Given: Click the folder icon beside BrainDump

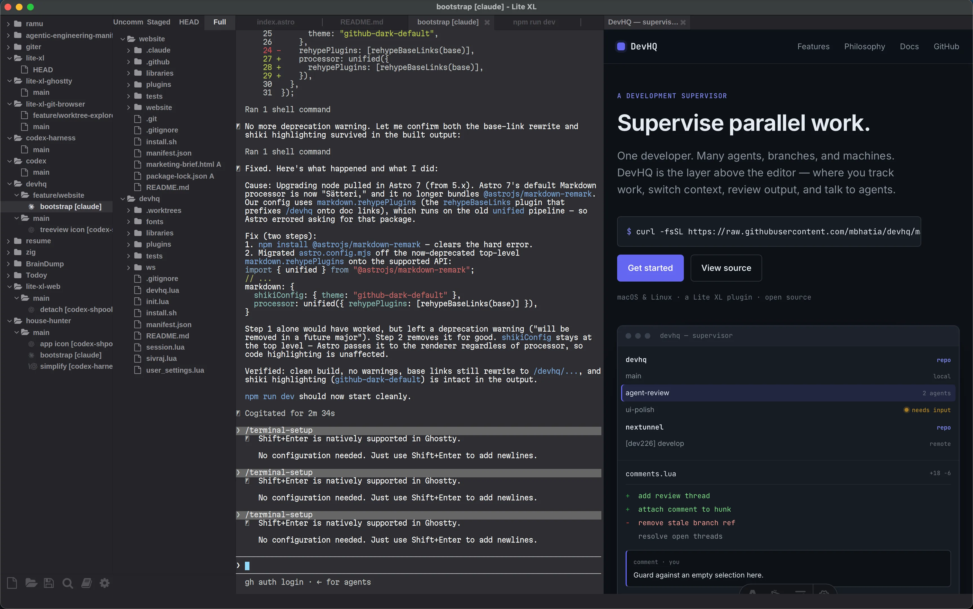Looking at the screenshot, I should pos(18,264).
